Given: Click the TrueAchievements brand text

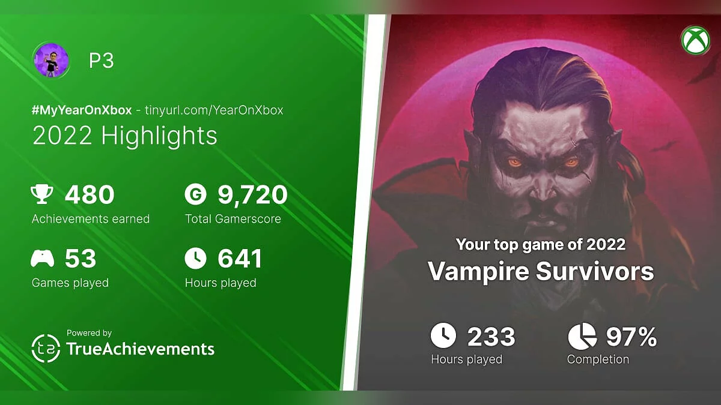Looking at the screenshot, I should pyautogui.click(x=140, y=349).
